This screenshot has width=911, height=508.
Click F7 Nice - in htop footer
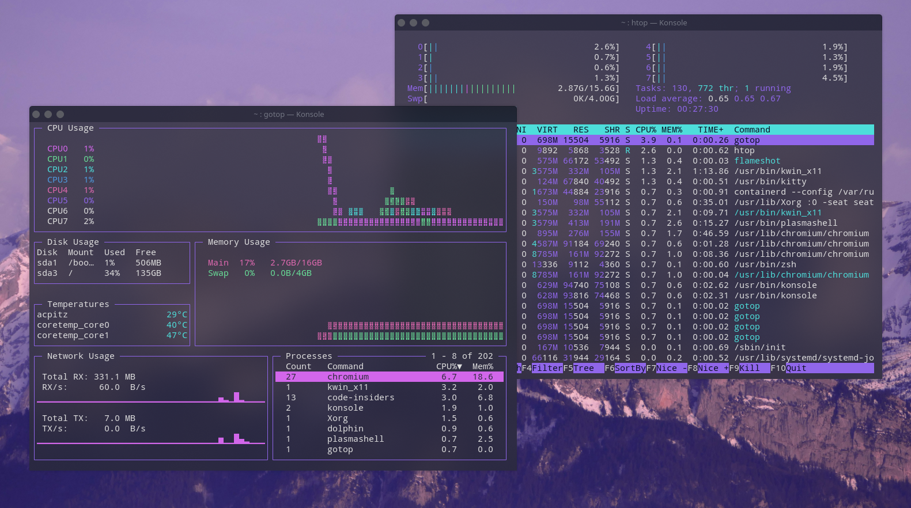click(667, 368)
